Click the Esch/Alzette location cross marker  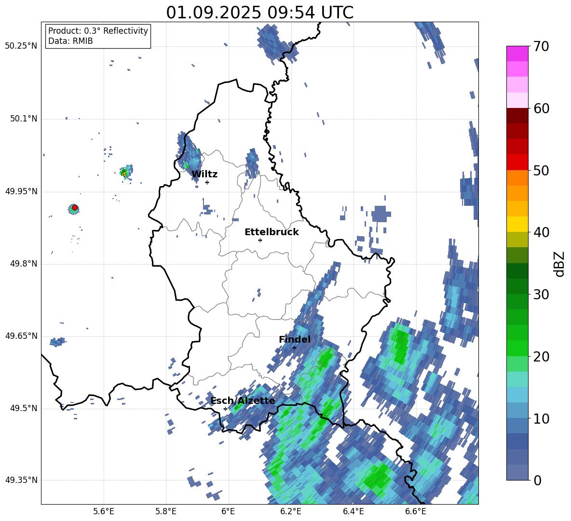click(225, 409)
